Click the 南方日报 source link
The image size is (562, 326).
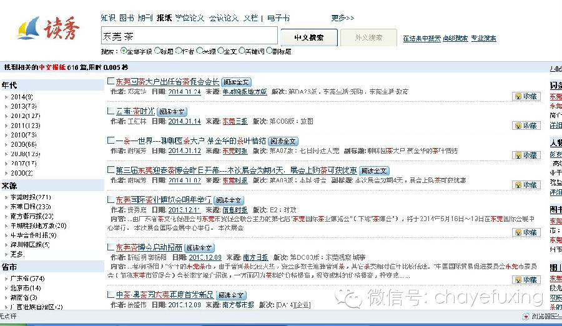coord(255,257)
